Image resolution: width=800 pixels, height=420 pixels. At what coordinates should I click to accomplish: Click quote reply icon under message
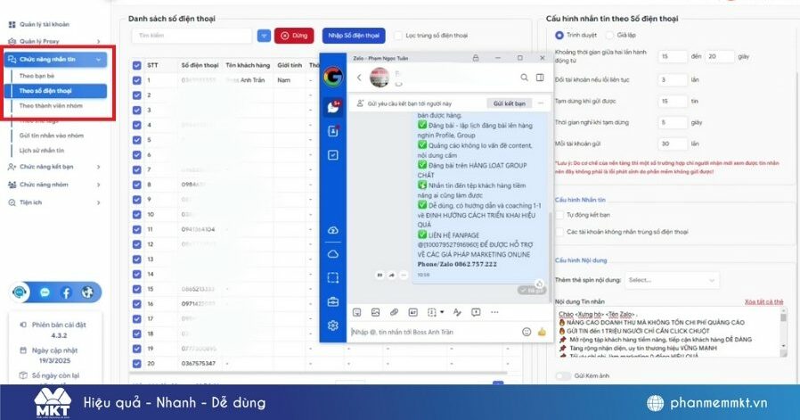[380, 275]
